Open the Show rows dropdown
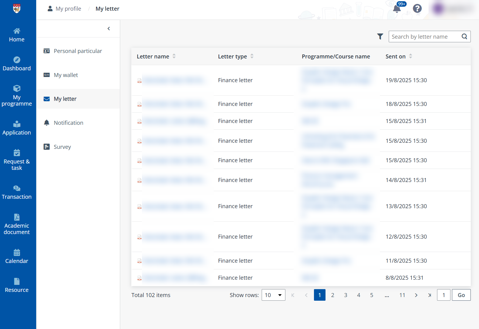The width and height of the screenshot is (479, 329). 273,295
